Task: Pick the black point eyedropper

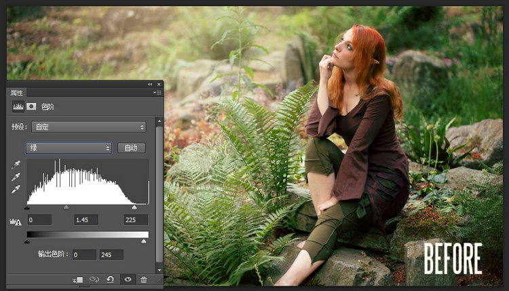Action: point(16,165)
